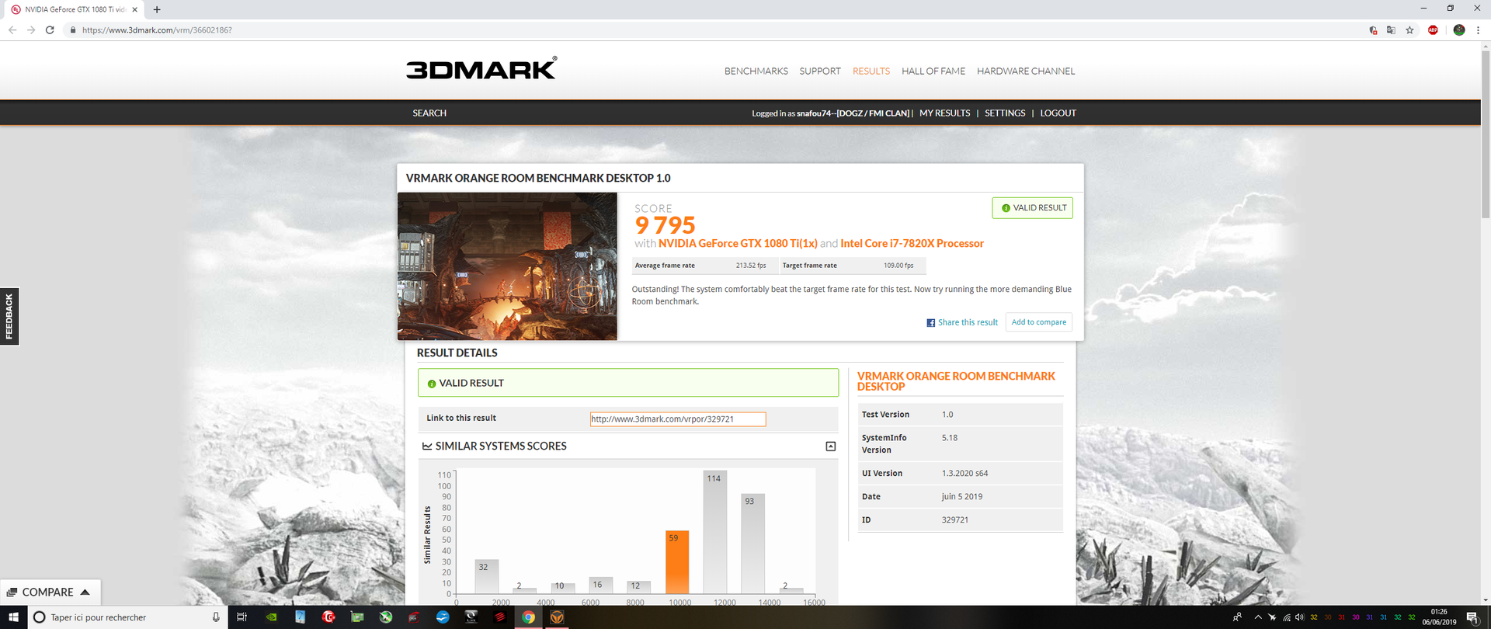Open a new browser tab

(x=157, y=9)
